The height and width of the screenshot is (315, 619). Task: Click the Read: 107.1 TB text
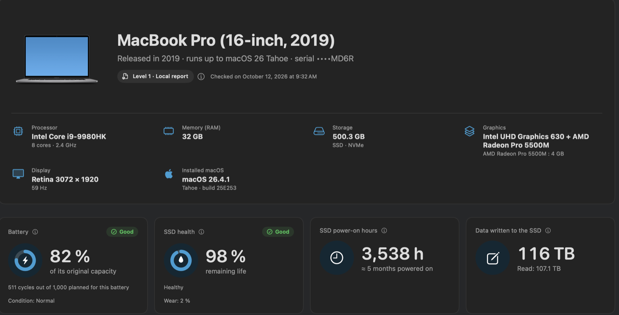(x=539, y=269)
